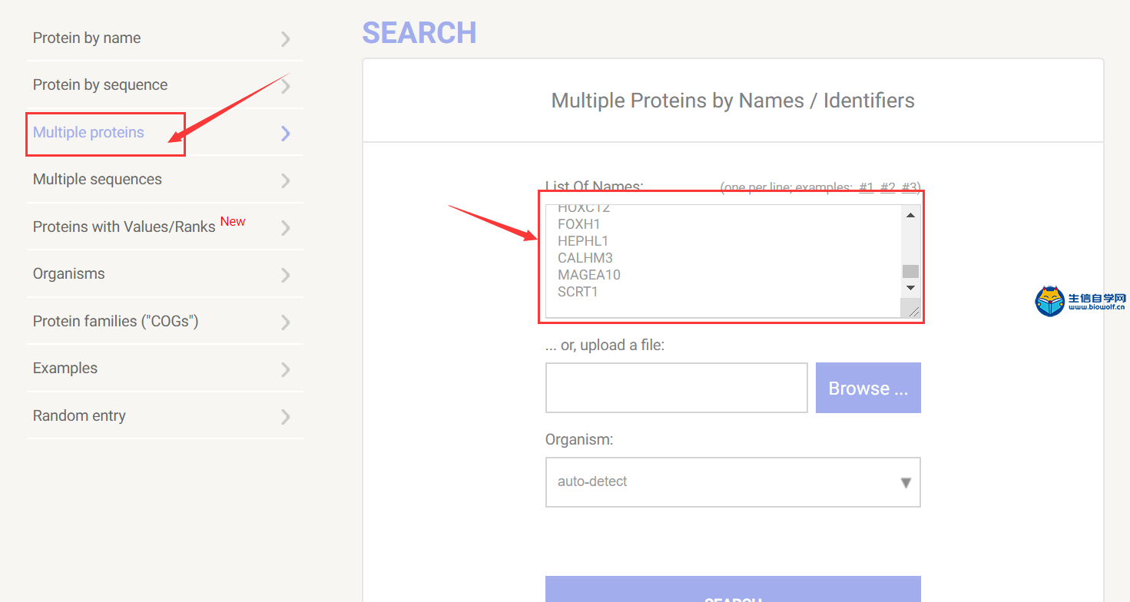The height and width of the screenshot is (602, 1130).
Task: Click chevron arrow beside Multiple sequences
Action: [x=286, y=180]
